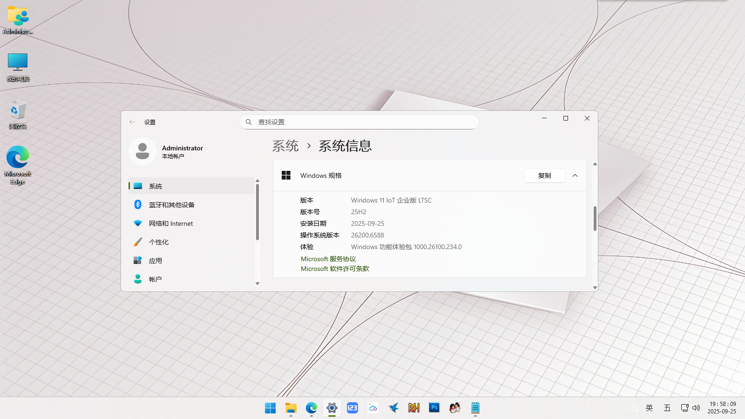Open the 我的电脑 desktop icon
Viewport: 745px width, 419px height.
(18, 67)
